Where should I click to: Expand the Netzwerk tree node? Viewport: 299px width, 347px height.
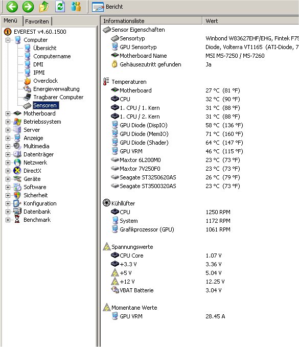[x=8, y=163]
